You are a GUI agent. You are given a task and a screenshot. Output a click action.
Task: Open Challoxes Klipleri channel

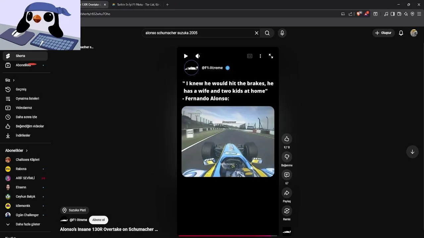pyautogui.click(x=25, y=160)
